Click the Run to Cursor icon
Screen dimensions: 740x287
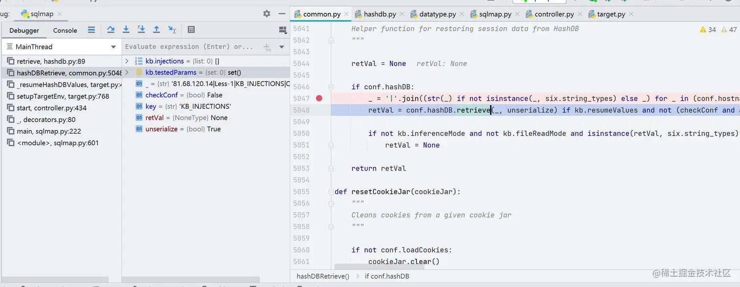coord(172,30)
